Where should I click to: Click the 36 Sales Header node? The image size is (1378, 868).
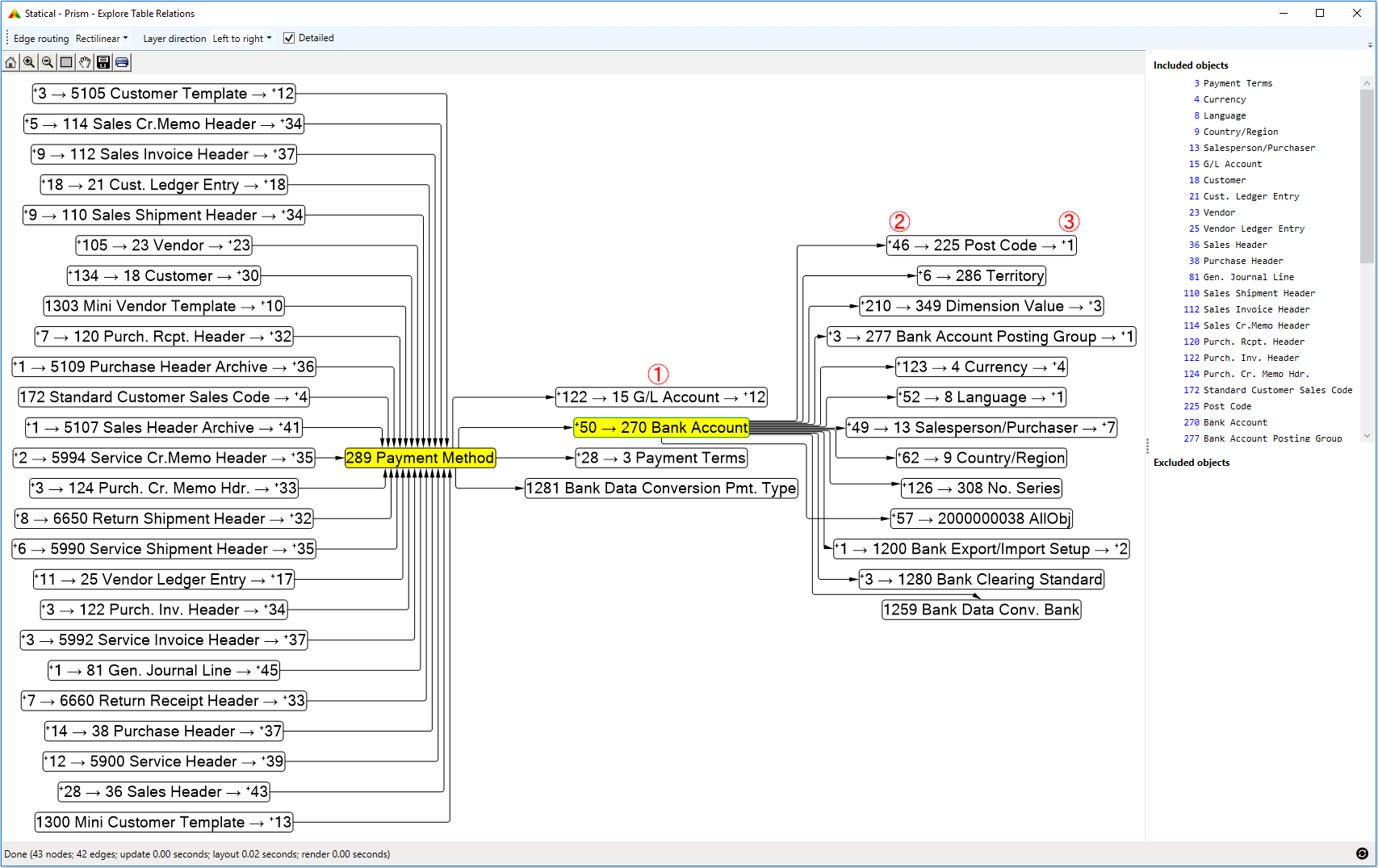(164, 792)
